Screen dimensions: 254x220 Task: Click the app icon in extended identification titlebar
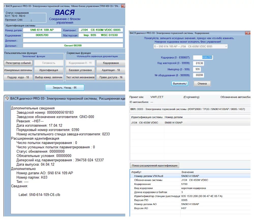pyautogui.click(x=7, y=98)
